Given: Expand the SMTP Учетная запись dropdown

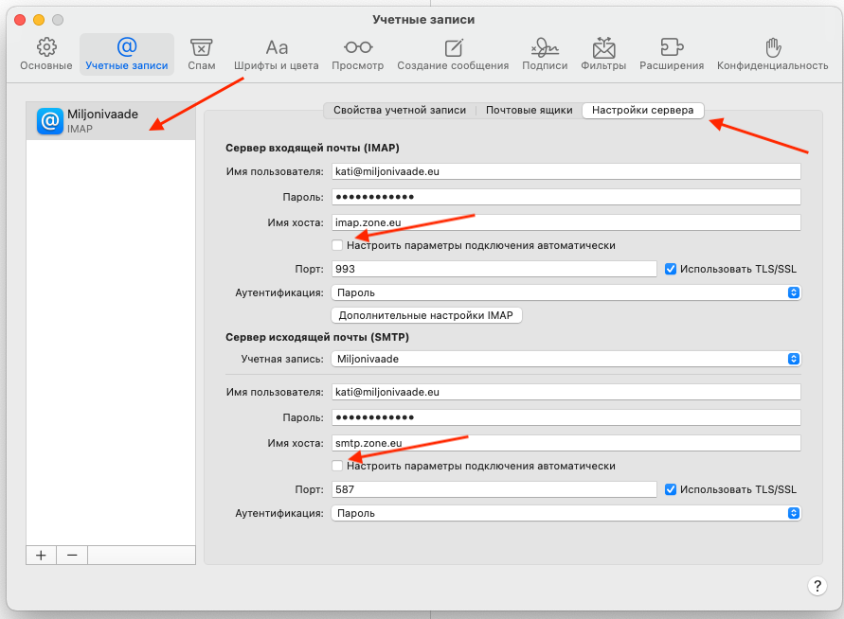Looking at the screenshot, I should (566, 359).
